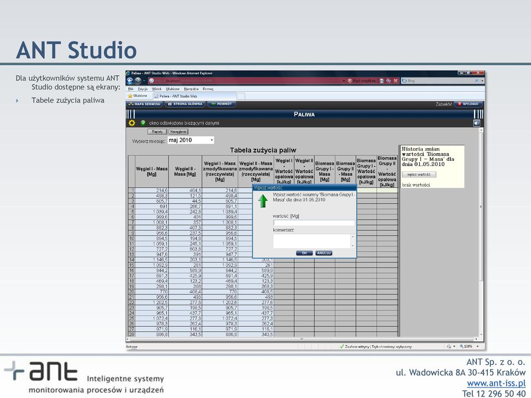The height and width of the screenshot is (398, 531).
Task: Click the 'wpisz wartość' button in history panel
Action: pos(419,175)
